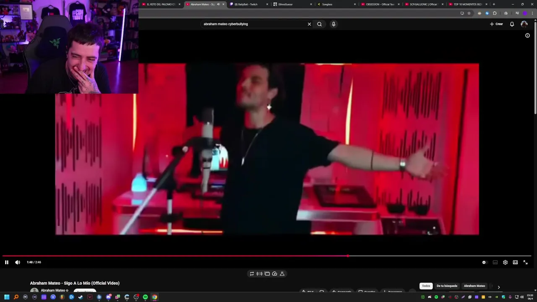This screenshot has height=302, width=537.
Task: Open Spotify from the taskbar
Action: point(145,297)
